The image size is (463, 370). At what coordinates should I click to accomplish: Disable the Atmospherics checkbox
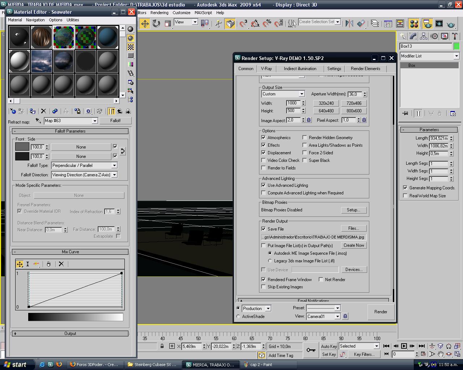click(263, 138)
